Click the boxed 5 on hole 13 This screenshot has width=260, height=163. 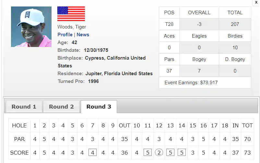pos(170,153)
